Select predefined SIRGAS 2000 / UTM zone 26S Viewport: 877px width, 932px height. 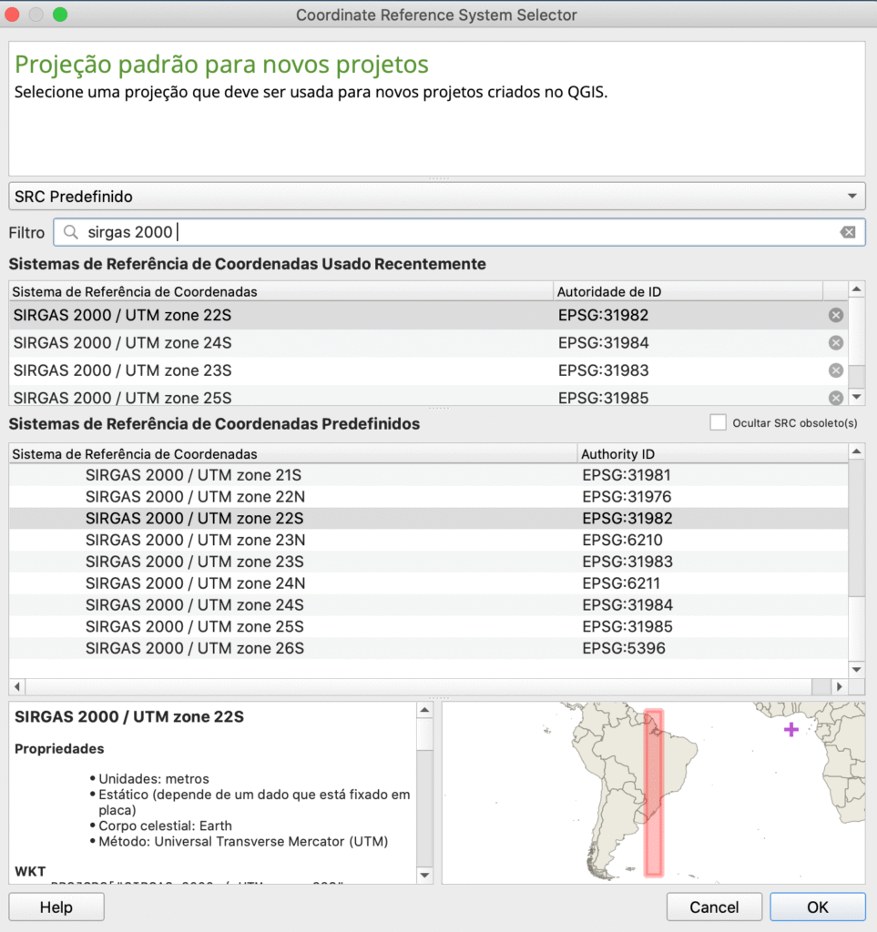428,648
